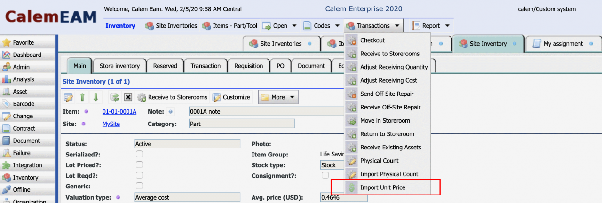Toggle the Generic? checkbox

pyautogui.click(x=139, y=186)
